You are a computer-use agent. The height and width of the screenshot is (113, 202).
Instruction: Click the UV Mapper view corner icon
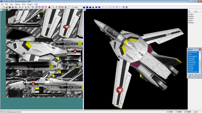click(2, 10)
